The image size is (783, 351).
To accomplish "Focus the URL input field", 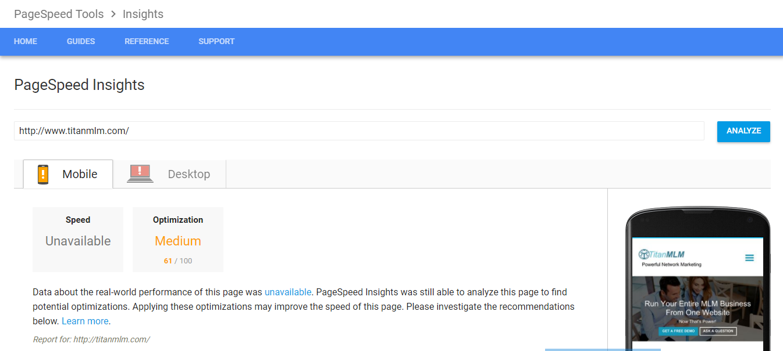I will [x=359, y=131].
